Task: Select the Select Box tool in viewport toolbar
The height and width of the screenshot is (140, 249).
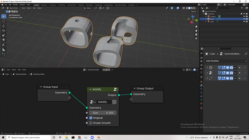Action: [x=4, y=16]
